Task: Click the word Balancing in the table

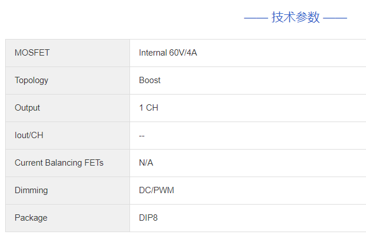Action: point(64,163)
